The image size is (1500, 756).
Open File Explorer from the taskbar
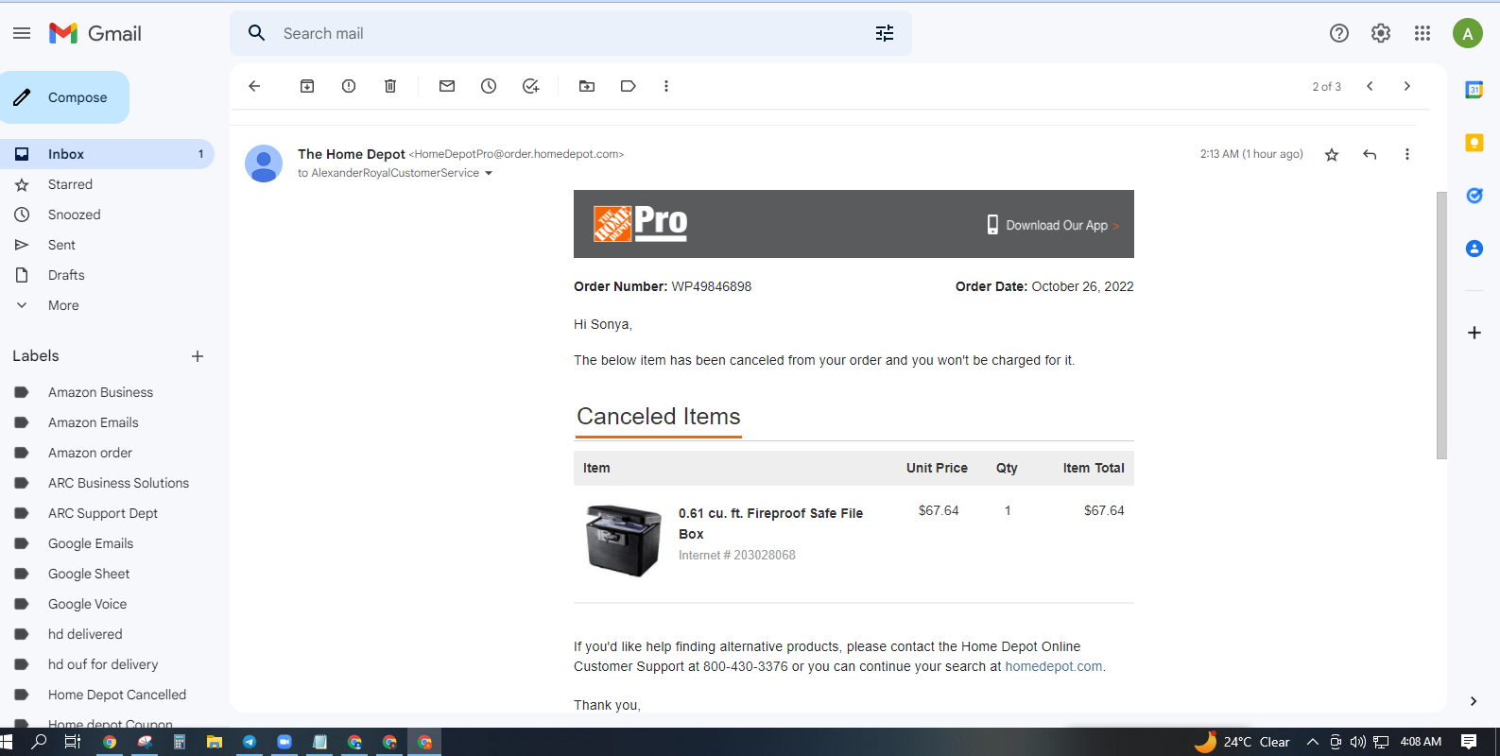215,742
